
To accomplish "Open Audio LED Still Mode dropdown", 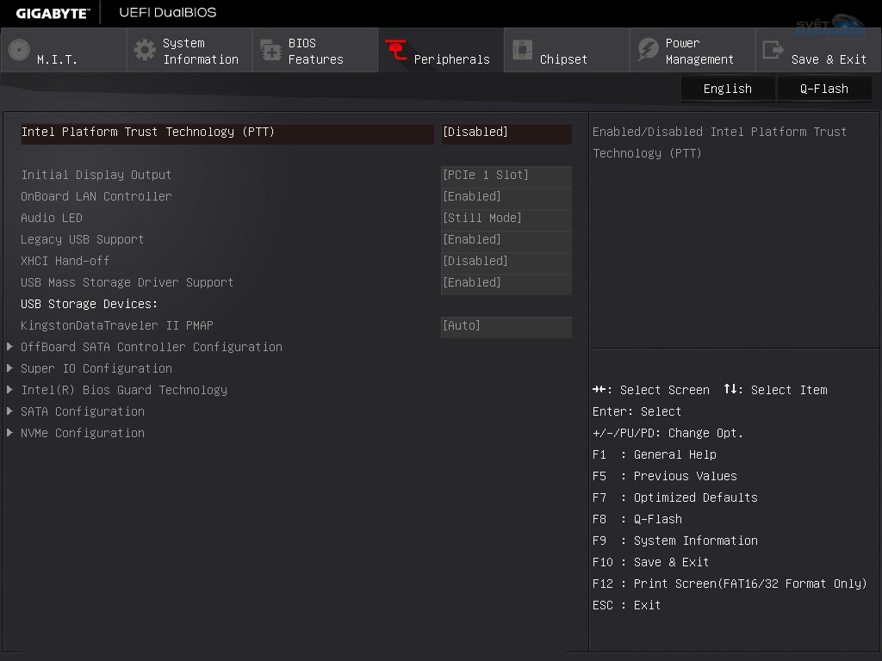I will 506,219.
